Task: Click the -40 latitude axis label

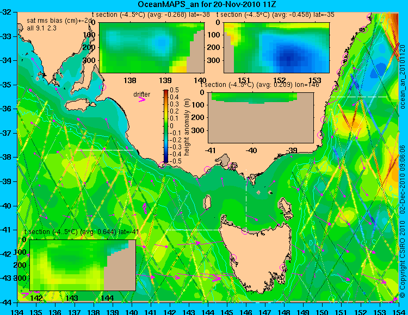Action: 7,206
